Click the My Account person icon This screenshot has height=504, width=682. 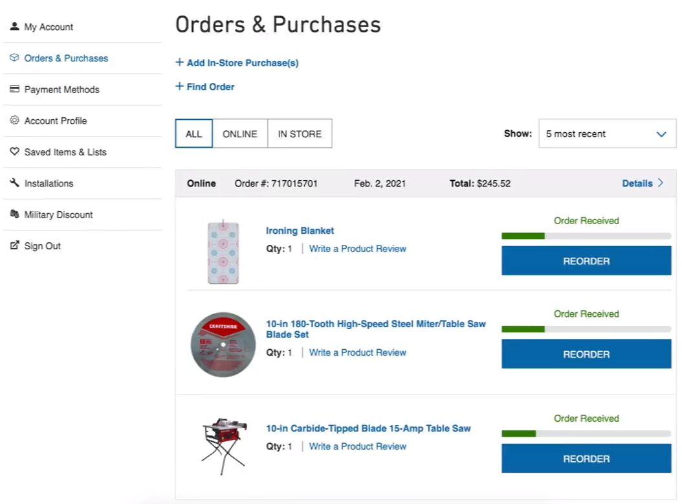(x=14, y=27)
